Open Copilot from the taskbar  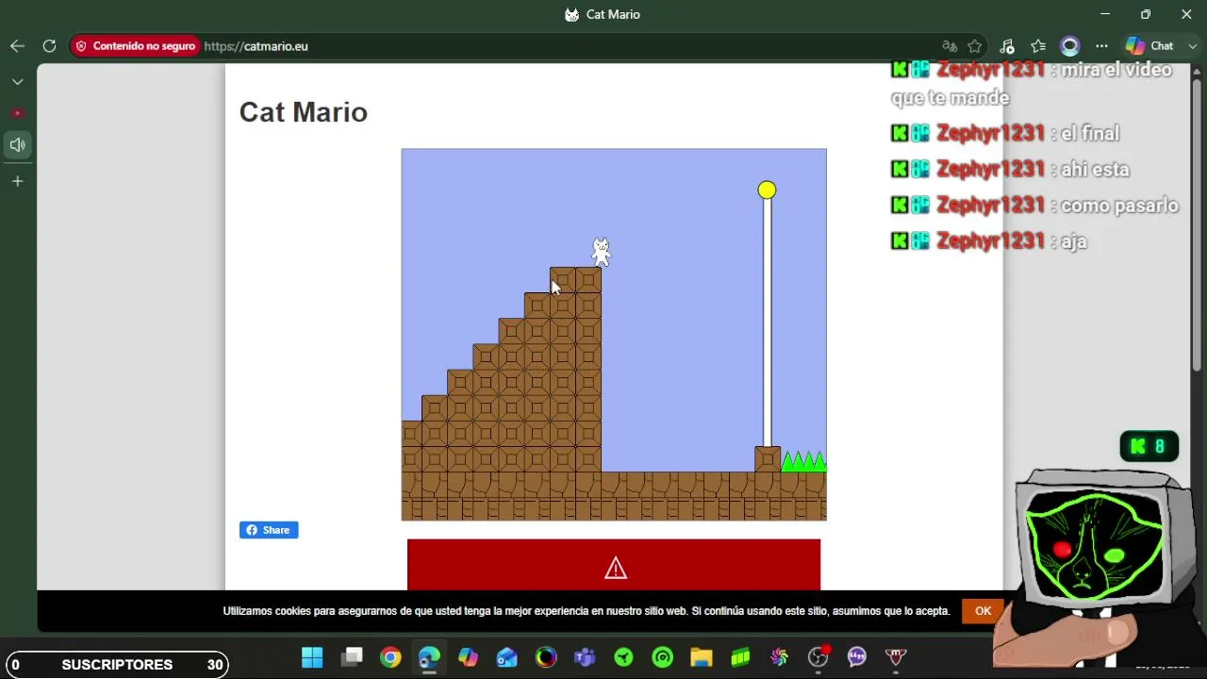[x=468, y=657]
